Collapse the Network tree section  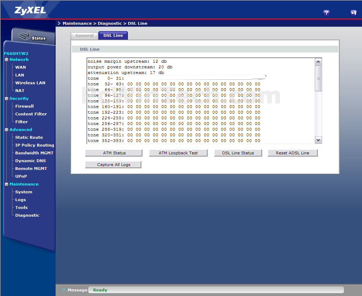(x=6, y=60)
